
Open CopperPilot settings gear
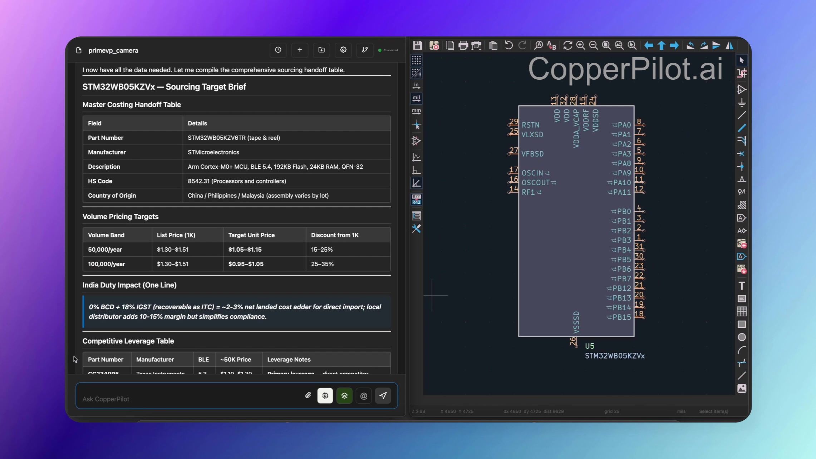point(343,50)
